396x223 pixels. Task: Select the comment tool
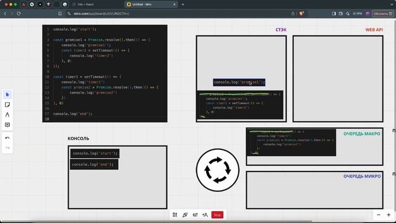7,125
